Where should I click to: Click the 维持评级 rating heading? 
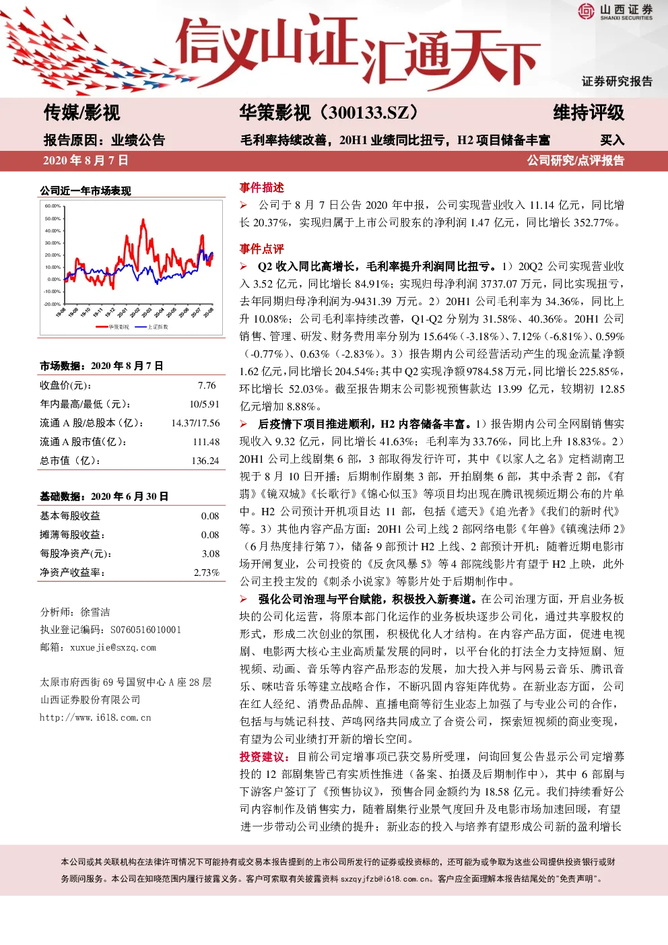[589, 112]
